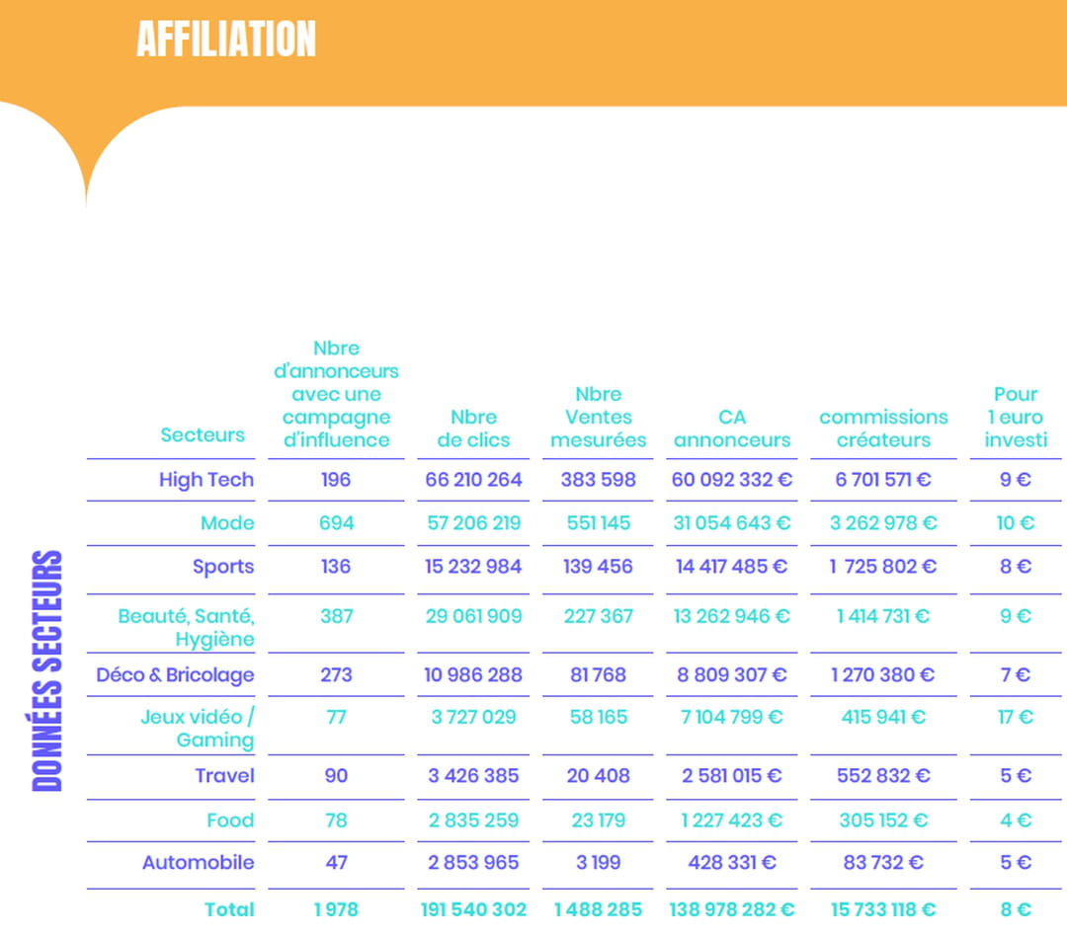Click the Total row label

point(229,909)
